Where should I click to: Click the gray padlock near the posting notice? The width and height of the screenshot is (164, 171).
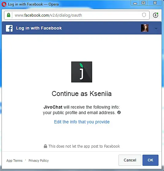[x=45, y=146]
